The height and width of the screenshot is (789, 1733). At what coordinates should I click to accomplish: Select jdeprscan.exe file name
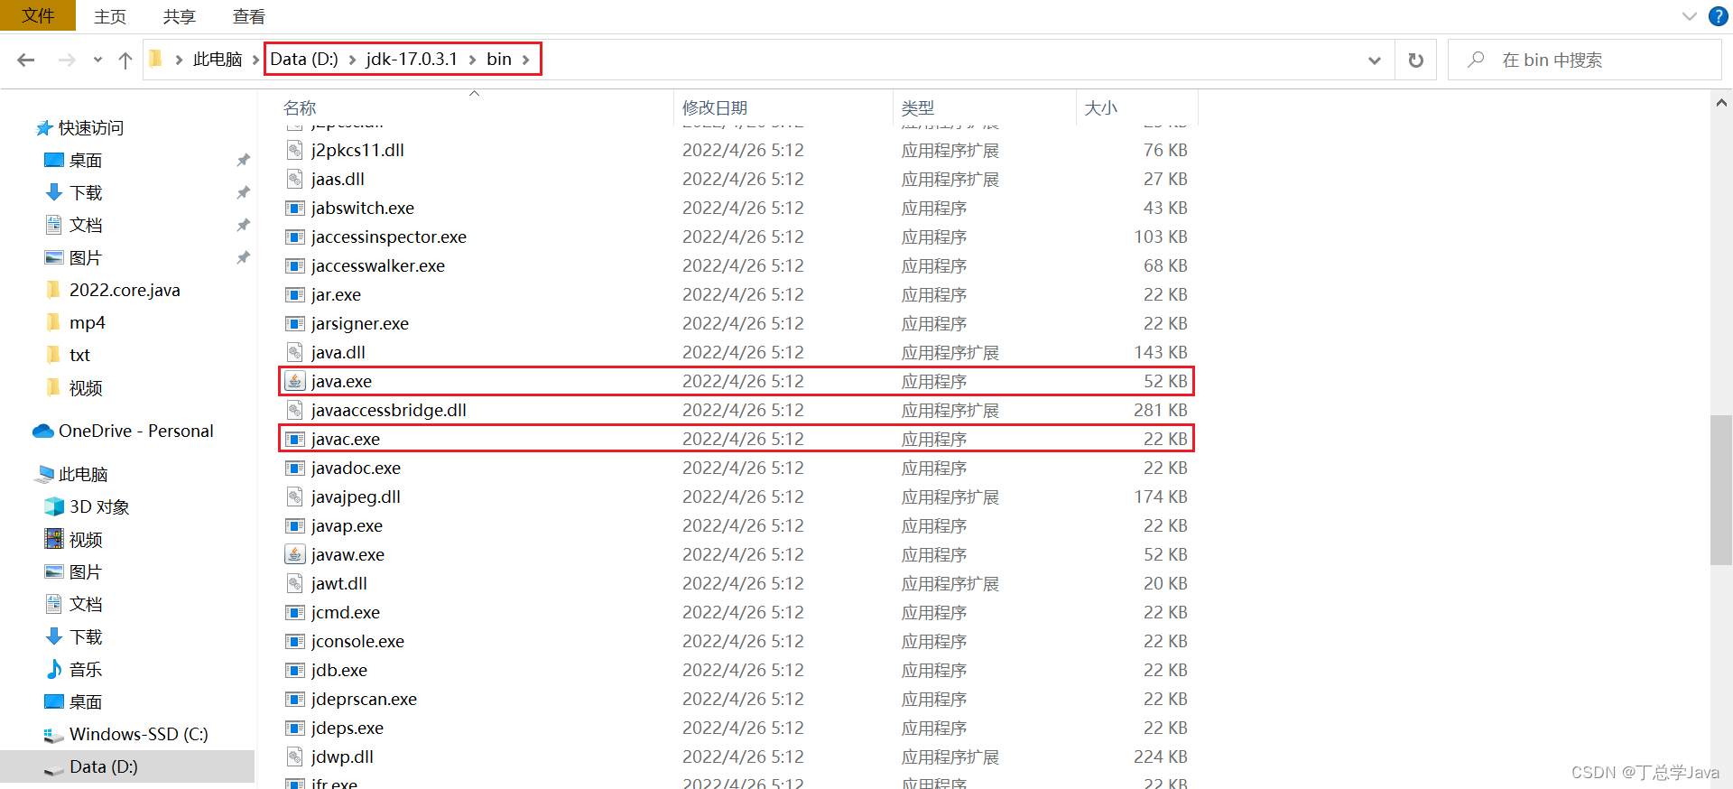[x=364, y=699]
